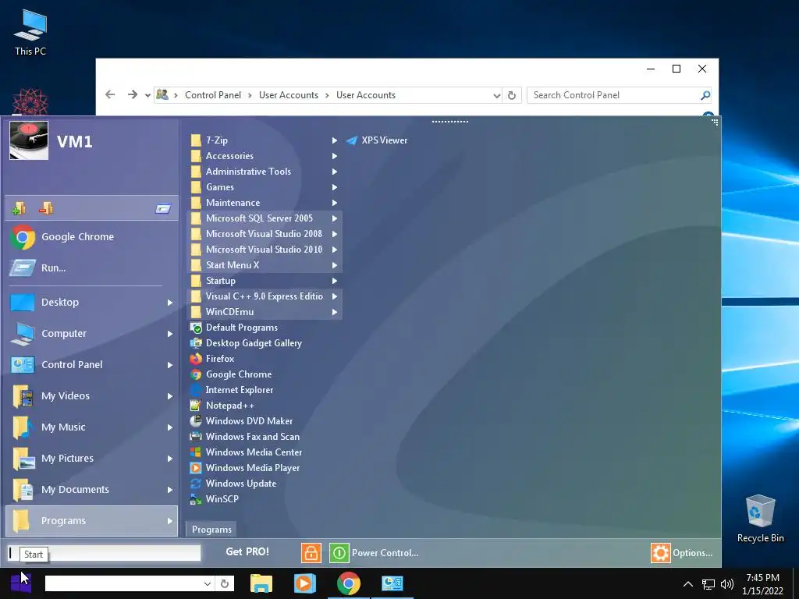Image resolution: width=799 pixels, height=599 pixels.
Task: Click Control Panel breadcrumb in address bar
Action: [x=213, y=95]
